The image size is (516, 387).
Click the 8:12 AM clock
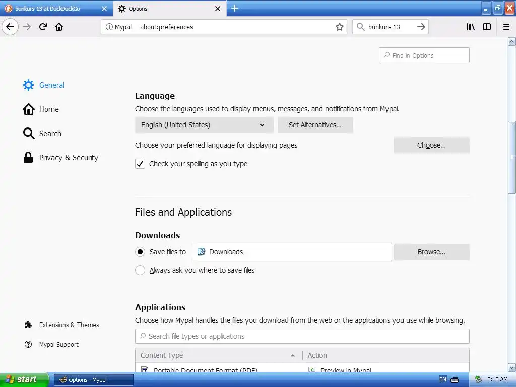point(497,380)
